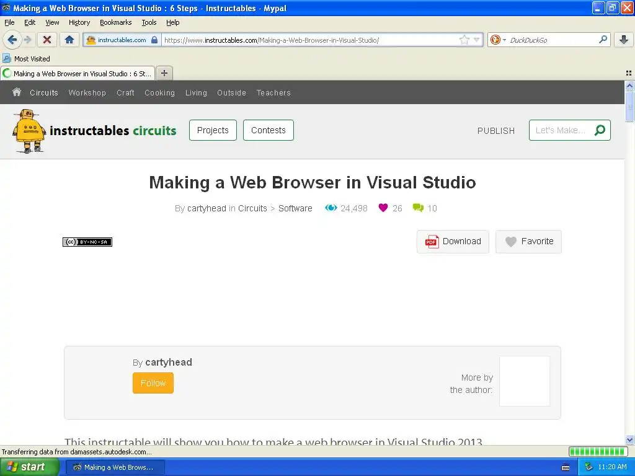Open the History menu
The image size is (635, 476).
tap(79, 22)
